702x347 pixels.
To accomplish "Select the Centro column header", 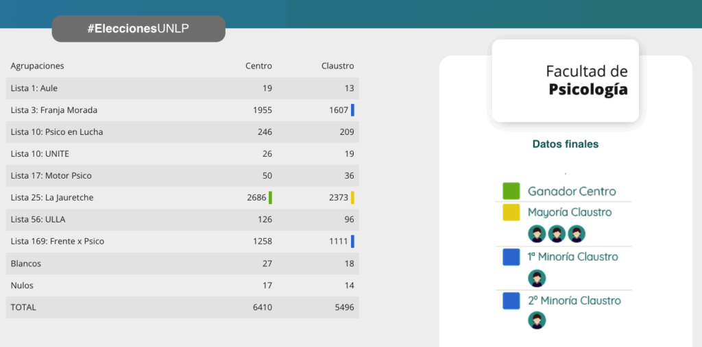I will point(258,66).
